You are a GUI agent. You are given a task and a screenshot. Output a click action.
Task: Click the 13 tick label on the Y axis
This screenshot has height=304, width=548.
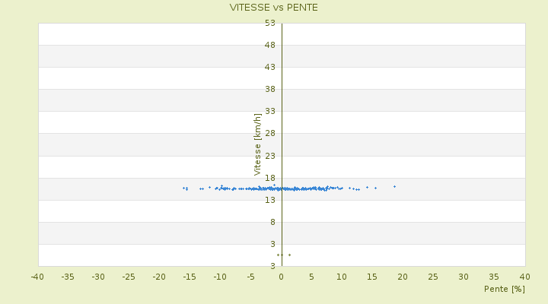270,200
